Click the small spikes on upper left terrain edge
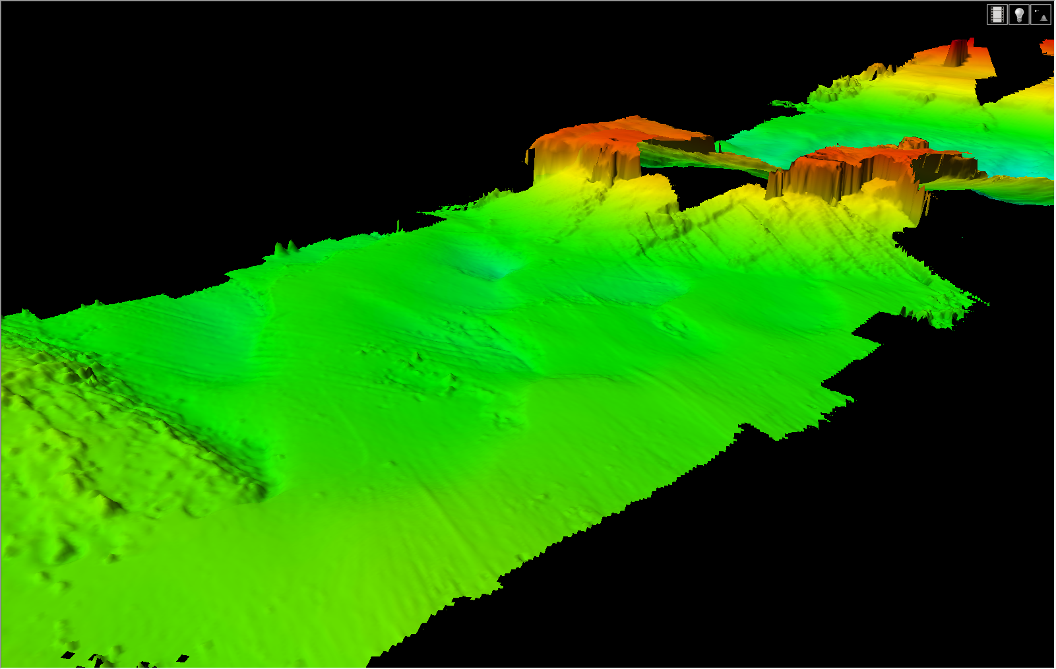 coord(285,248)
